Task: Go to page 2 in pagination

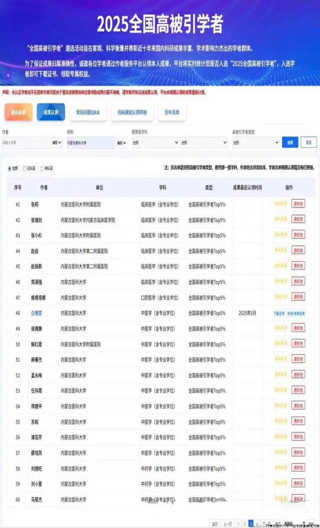Action: (245, 524)
